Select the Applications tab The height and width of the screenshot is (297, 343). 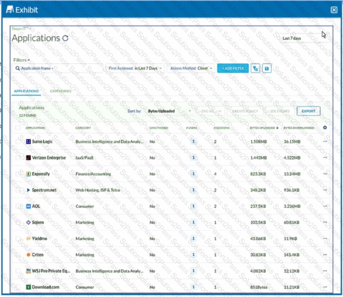pos(26,91)
